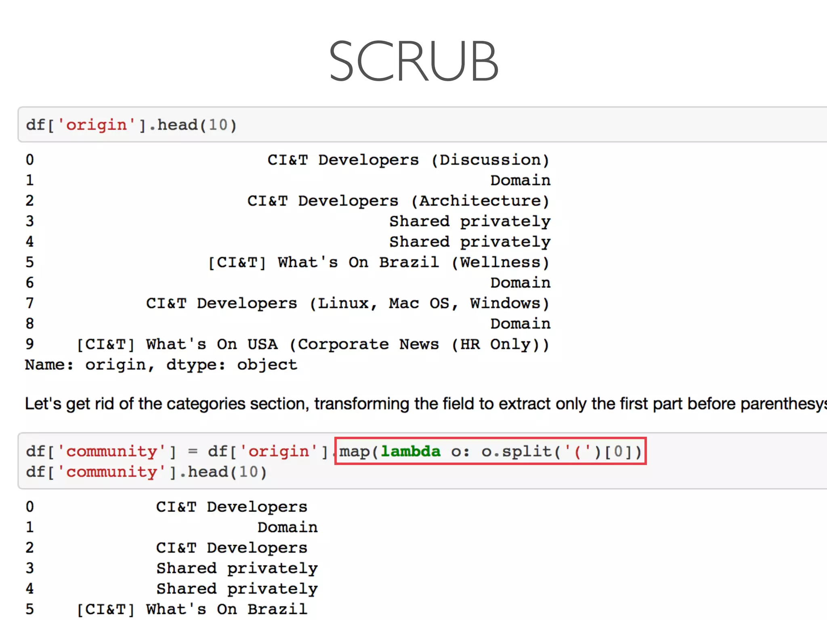Click community output row 0 CI&T Developers
The height and width of the screenshot is (620, 827).
(231, 507)
